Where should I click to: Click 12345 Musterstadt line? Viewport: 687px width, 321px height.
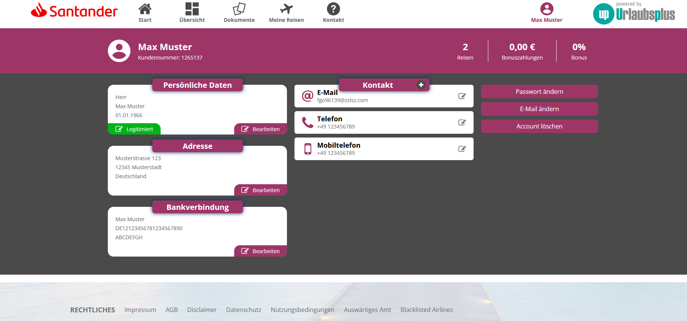coord(138,167)
